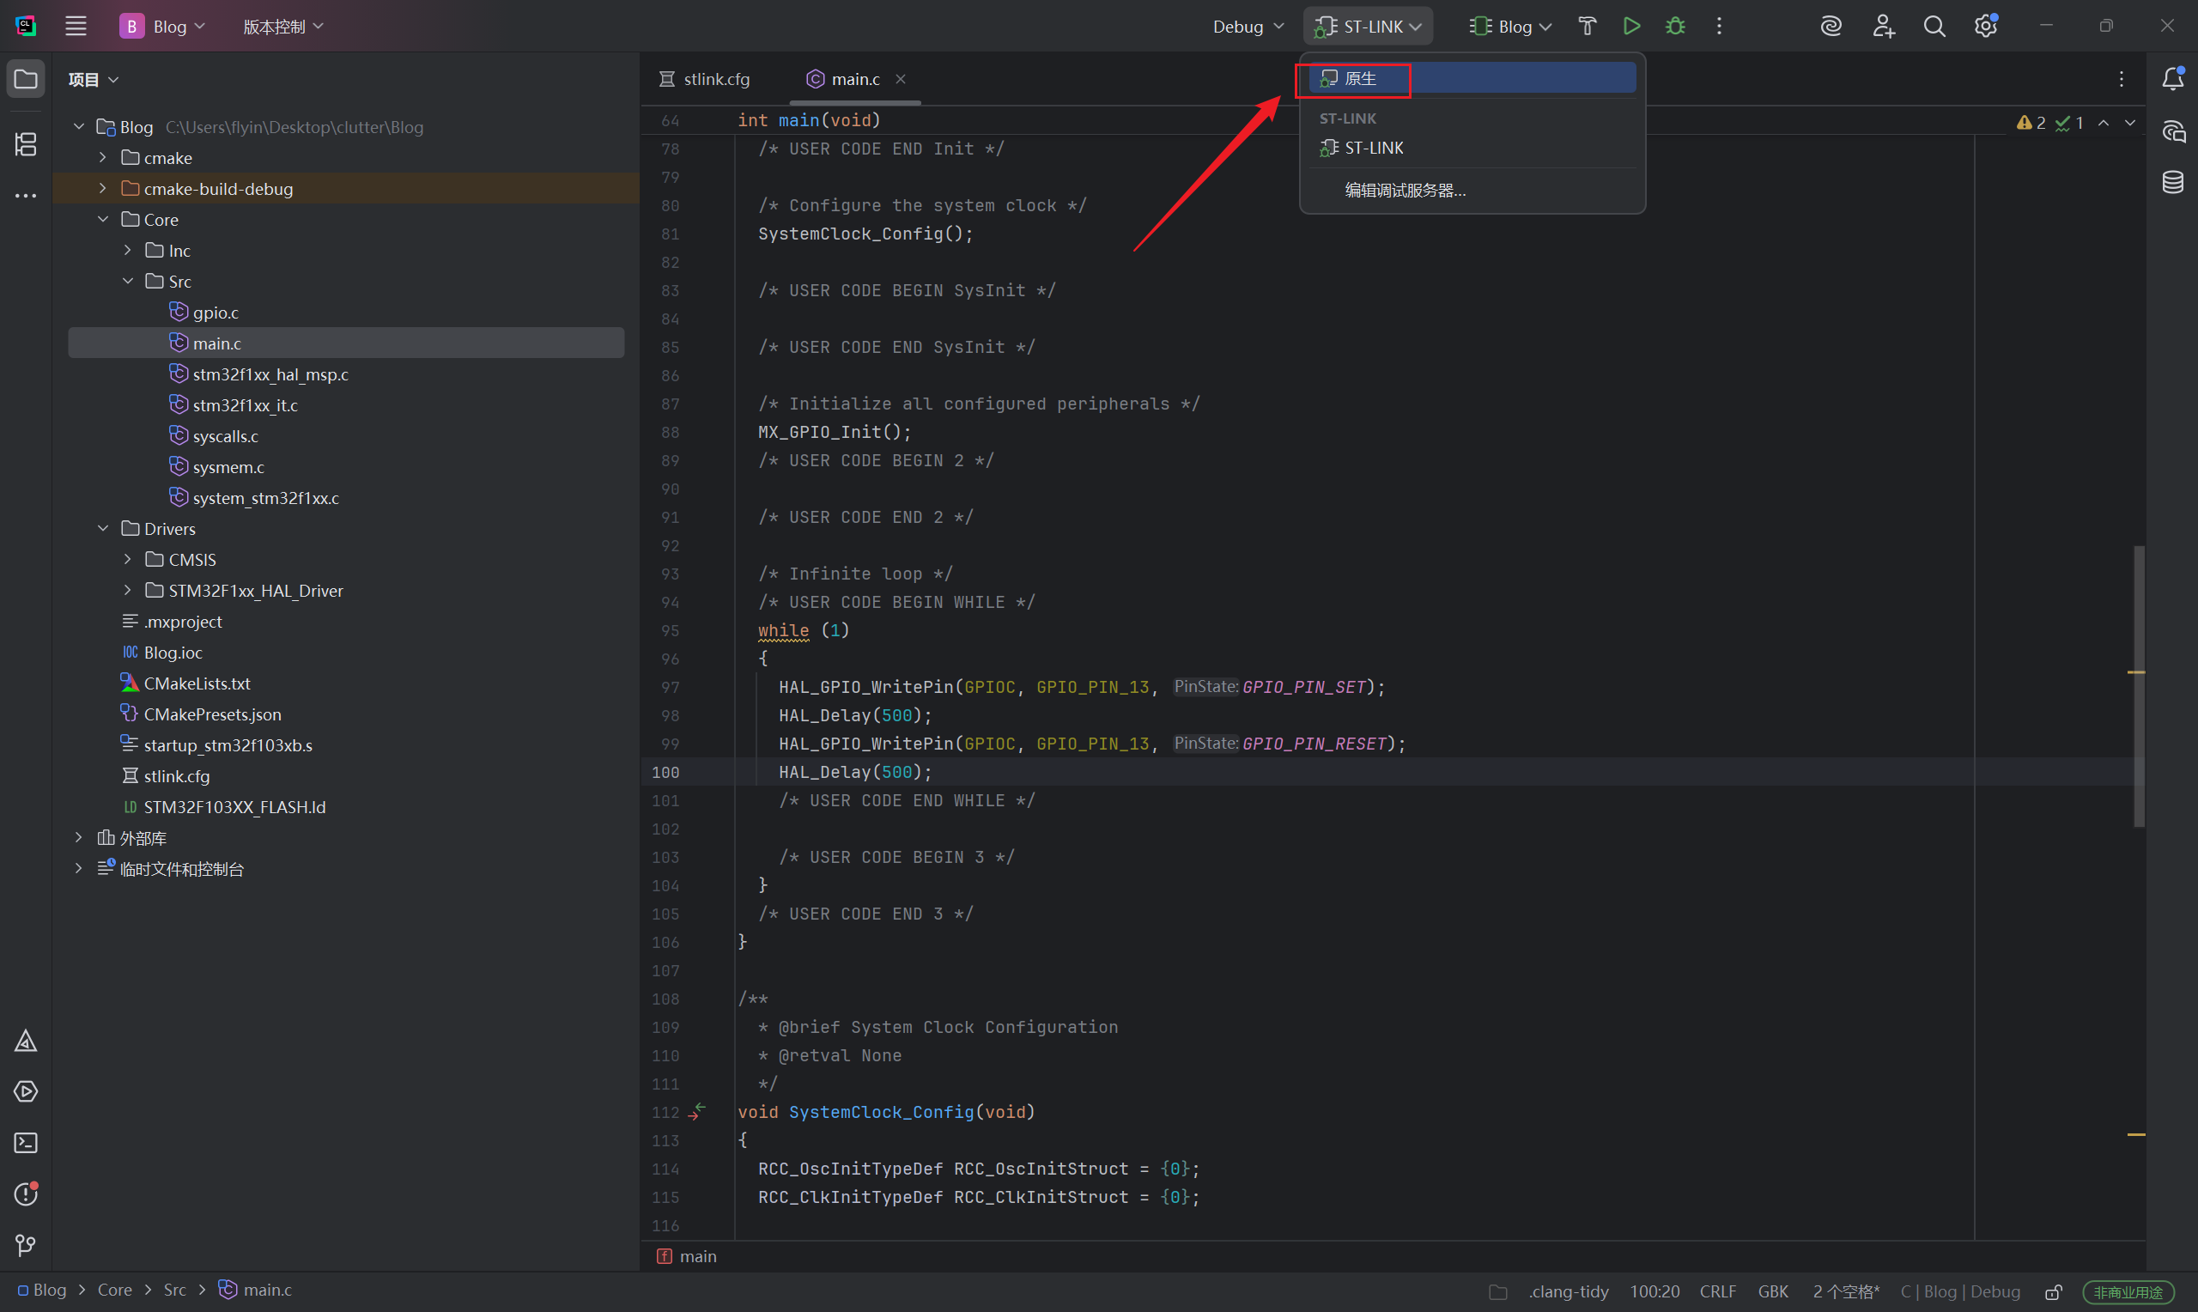Click the Build hammer icon
Image resolution: width=2198 pixels, height=1312 pixels.
(1587, 27)
